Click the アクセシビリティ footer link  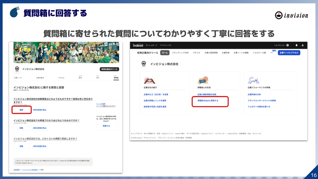150,138
